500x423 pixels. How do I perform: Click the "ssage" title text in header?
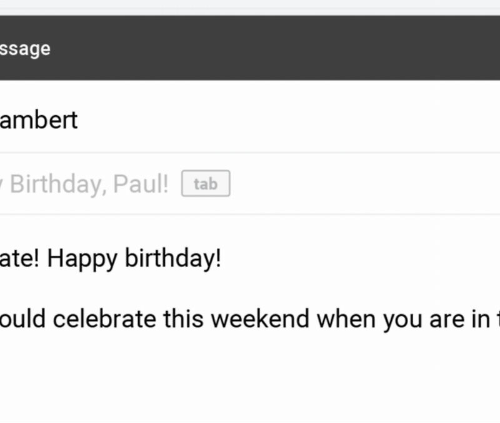[x=25, y=48]
